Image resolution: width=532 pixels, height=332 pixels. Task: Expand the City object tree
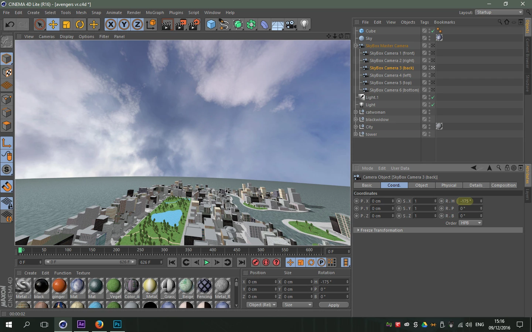(356, 127)
